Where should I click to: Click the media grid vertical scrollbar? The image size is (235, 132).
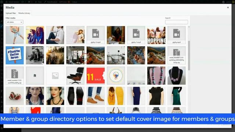[x=189, y=55]
